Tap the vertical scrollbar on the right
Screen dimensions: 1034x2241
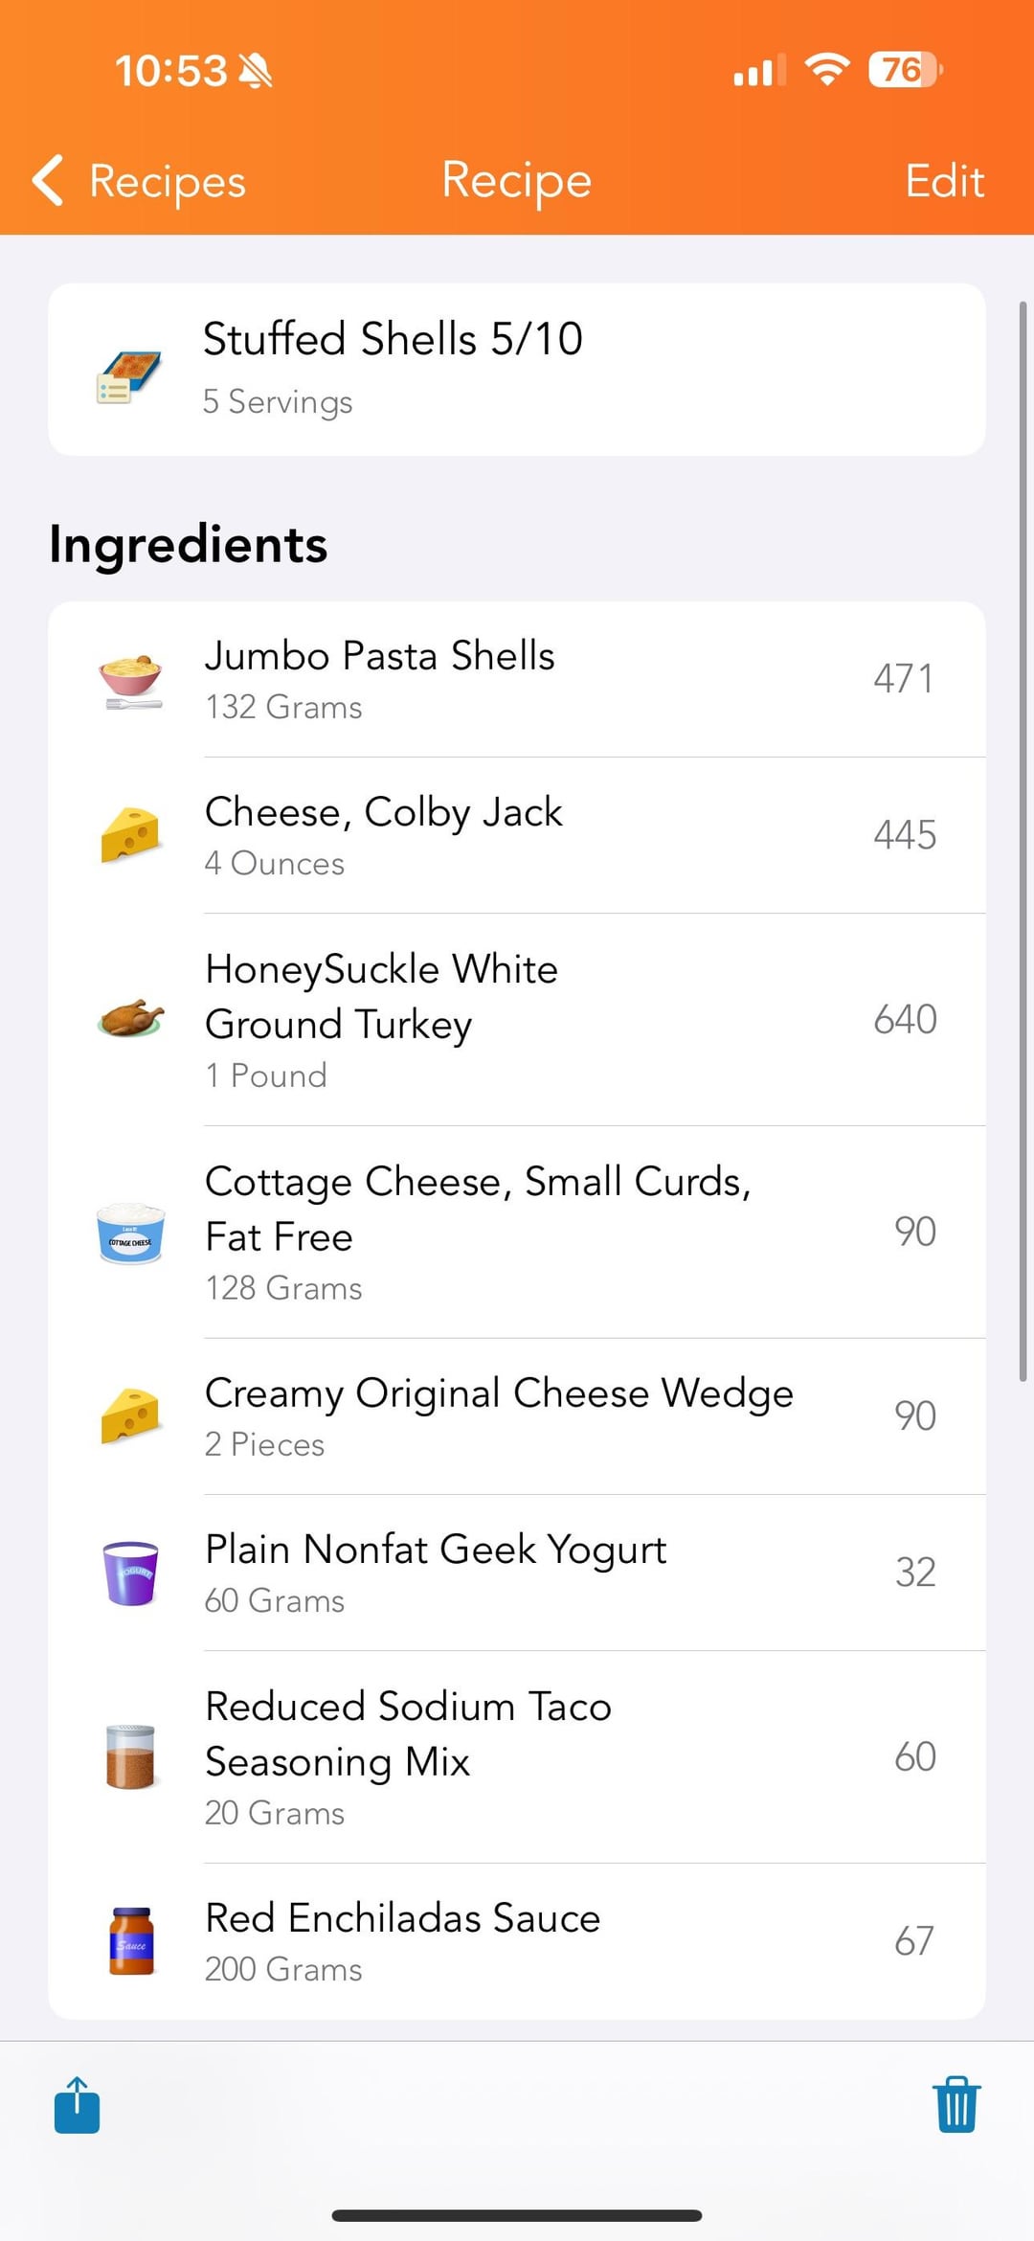[x=1023, y=841]
